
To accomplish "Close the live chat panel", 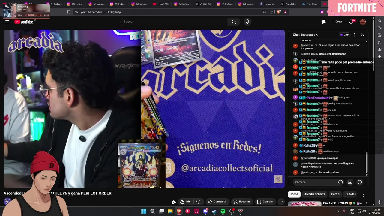I will pyautogui.click(x=362, y=35).
